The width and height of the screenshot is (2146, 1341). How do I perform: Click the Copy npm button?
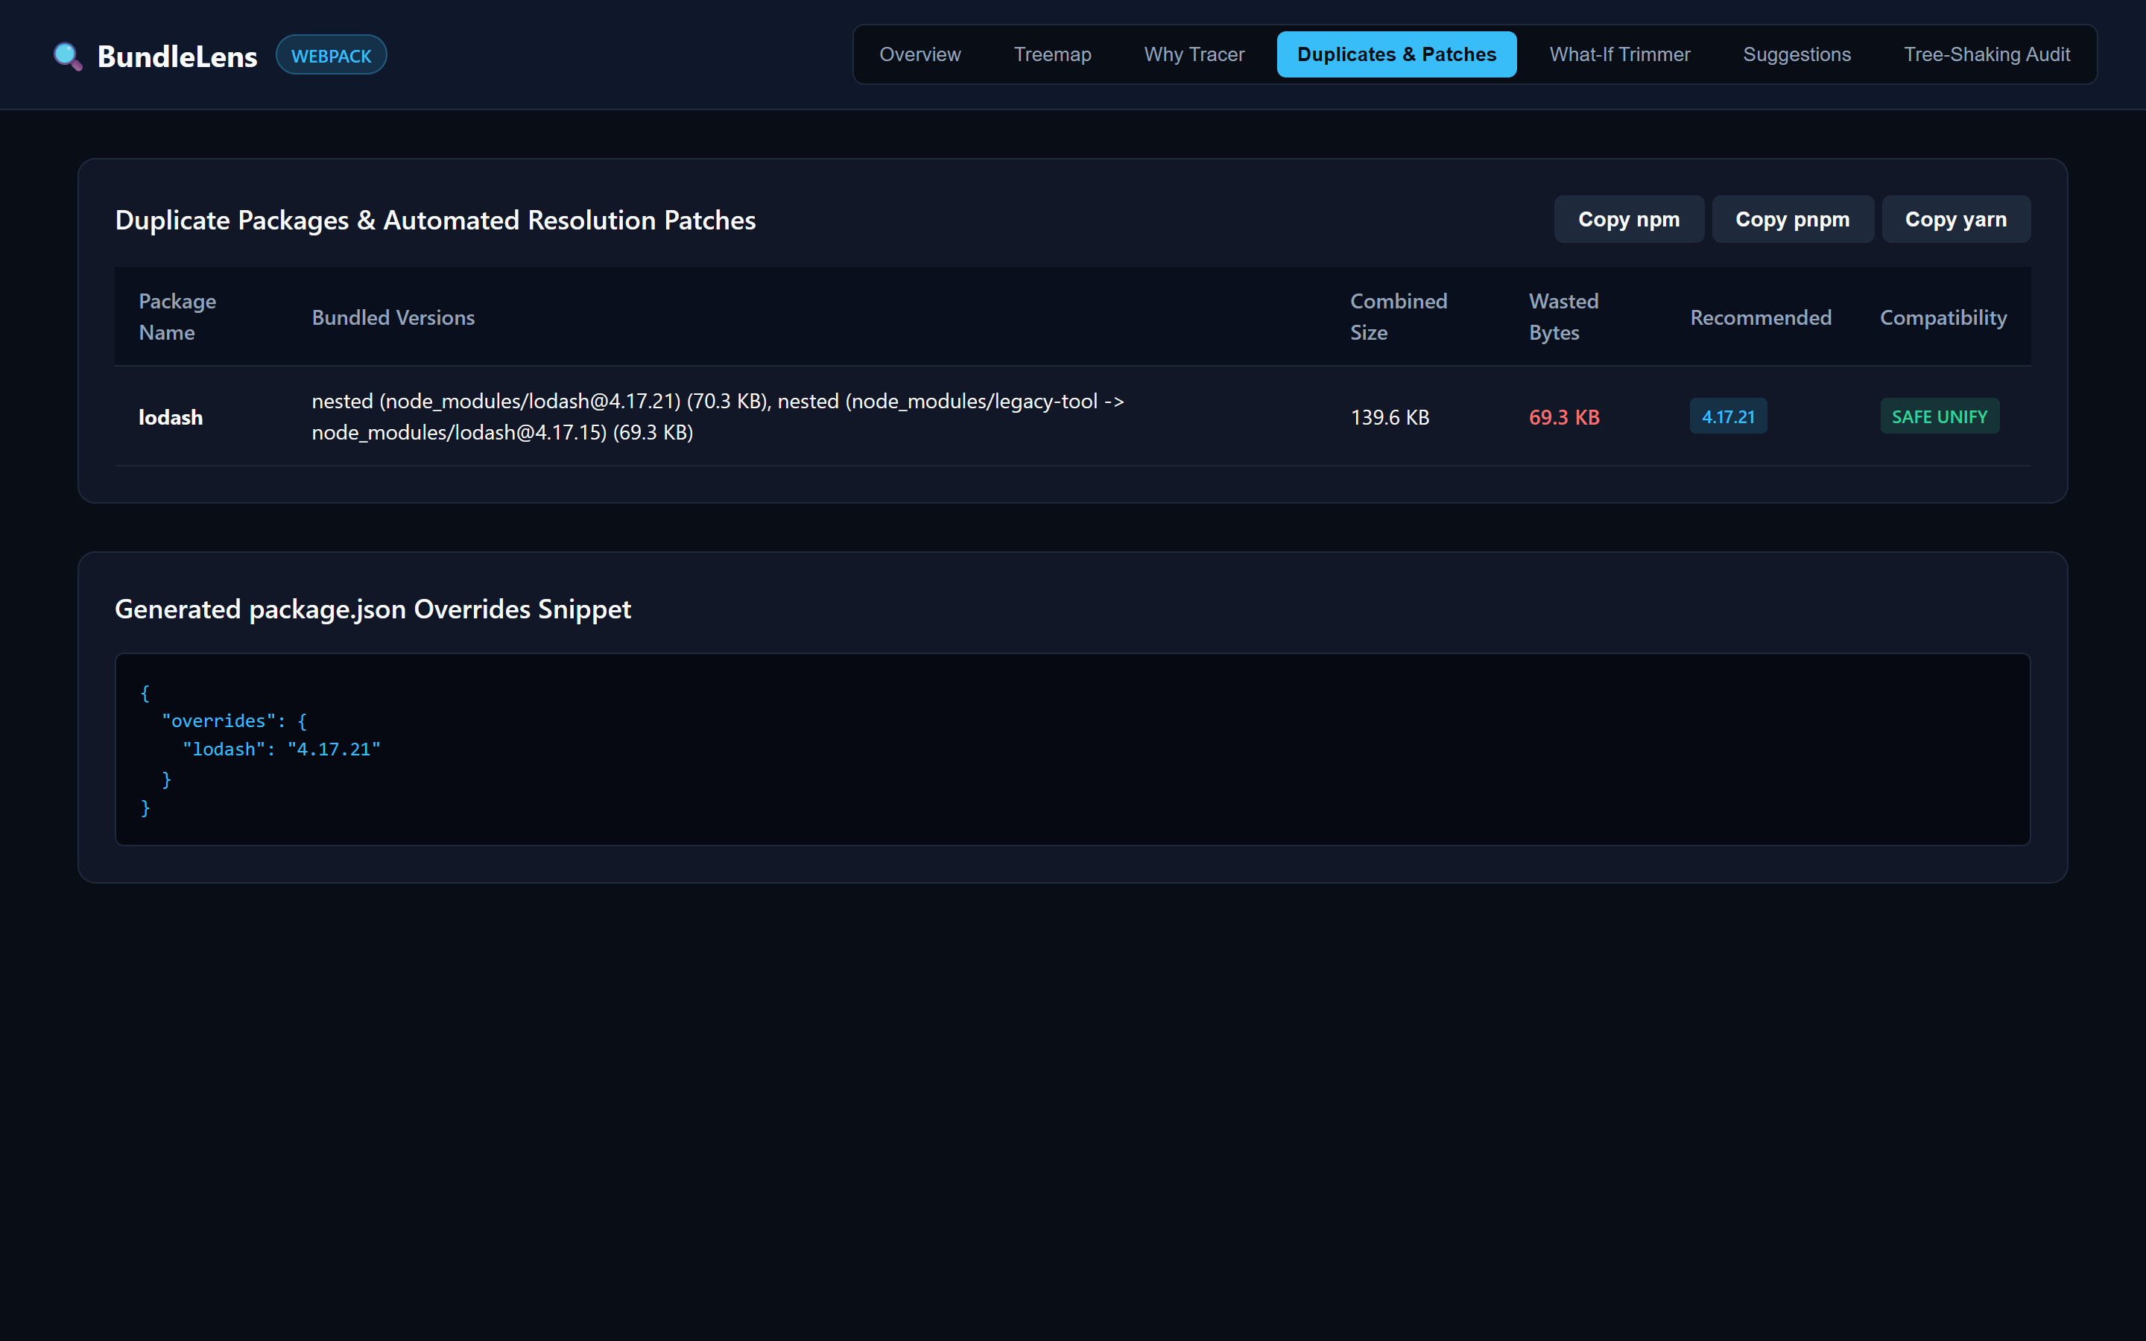coord(1628,219)
